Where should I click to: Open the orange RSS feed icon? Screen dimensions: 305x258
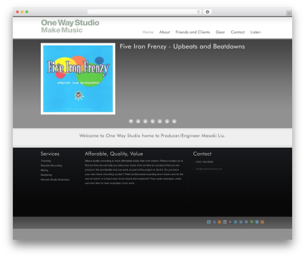pyautogui.click(x=262, y=222)
